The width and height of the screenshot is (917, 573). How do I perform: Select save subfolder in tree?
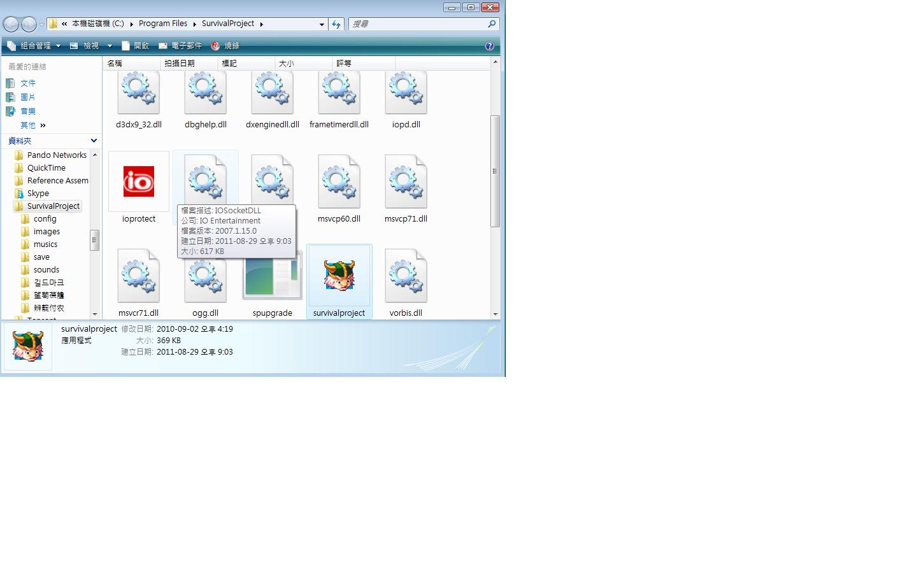click(41, 257)
